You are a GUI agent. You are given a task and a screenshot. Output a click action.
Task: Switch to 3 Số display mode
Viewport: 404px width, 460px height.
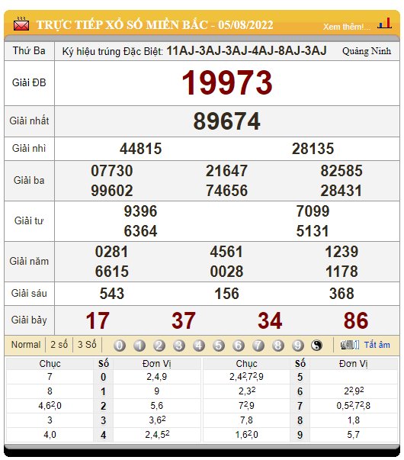[x=87, y=344]
